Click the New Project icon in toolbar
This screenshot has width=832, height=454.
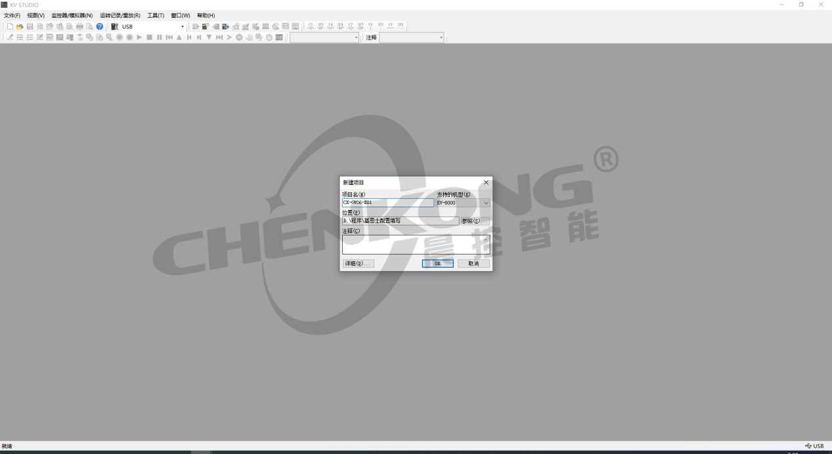tap(10, 27)
